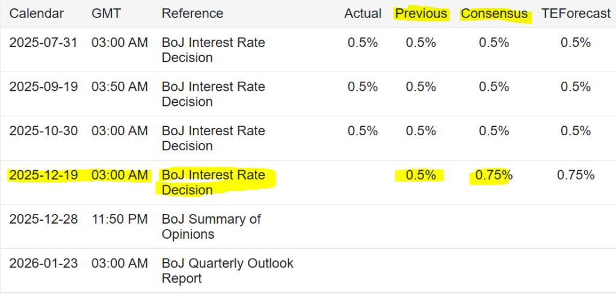Click the 2025-12-28 date cell
Image resolution: width=616 pixels, height=294 pixels.
[x=43, y=219]
